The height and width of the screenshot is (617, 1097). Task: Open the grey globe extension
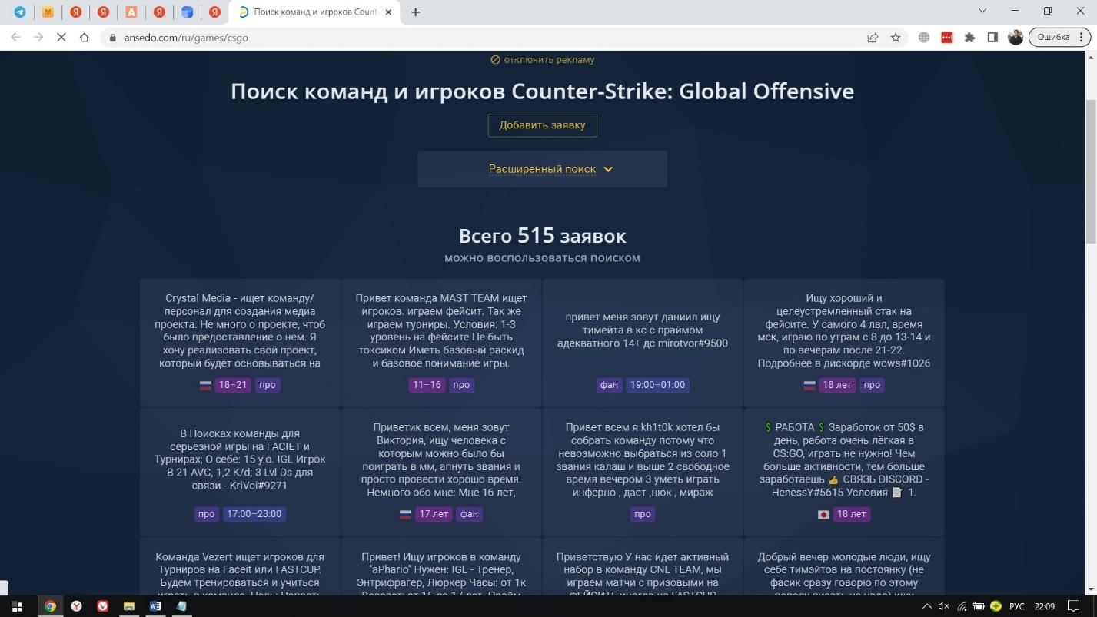click(924, 37)
